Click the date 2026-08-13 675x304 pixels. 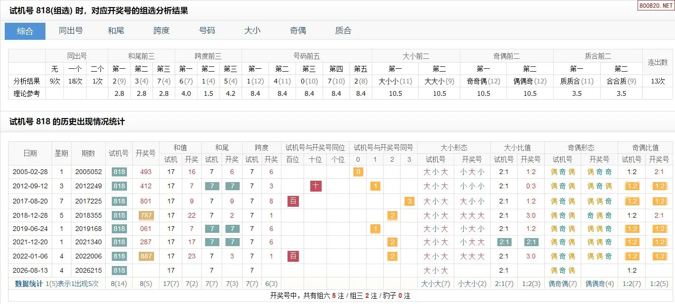tap(30, 271)
